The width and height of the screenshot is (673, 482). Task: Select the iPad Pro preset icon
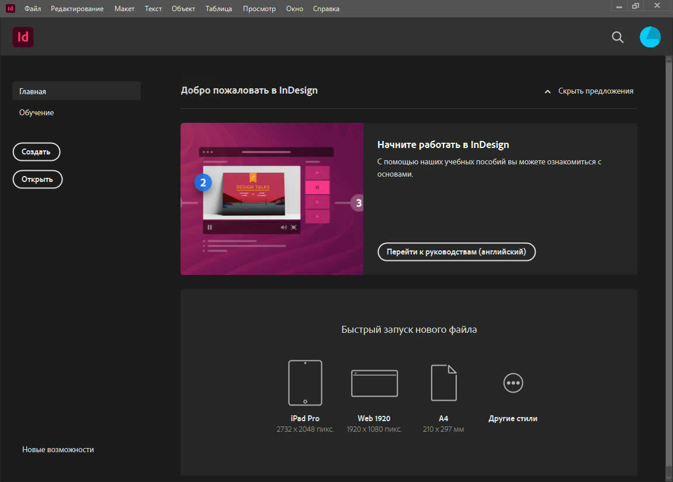tap(305, 383)
